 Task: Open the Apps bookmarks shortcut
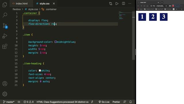[x=140, y=9]
